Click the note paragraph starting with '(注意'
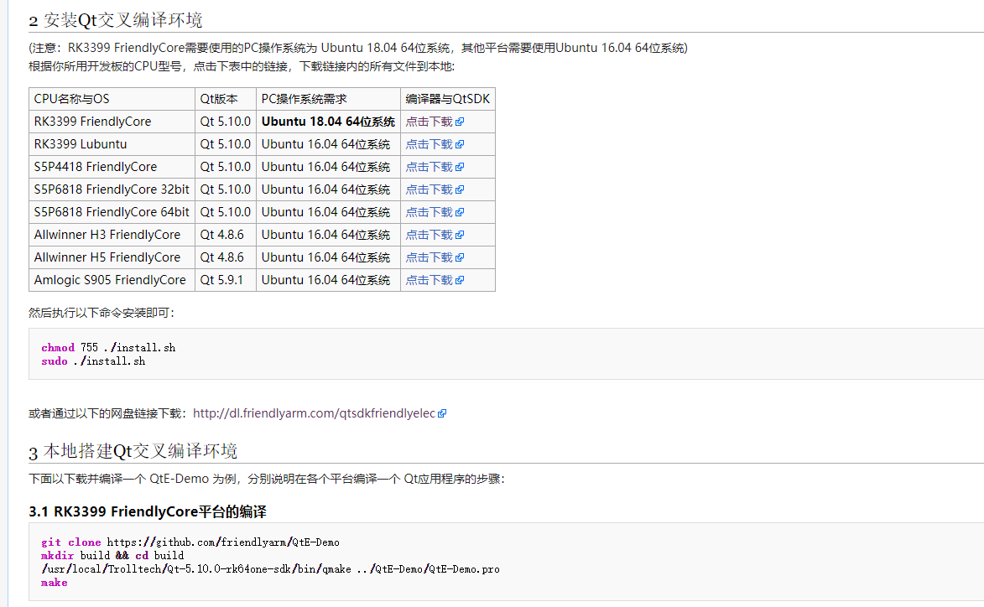Viewport: 984px width, 607px height. pyautogui.click(x=357, y=48)
